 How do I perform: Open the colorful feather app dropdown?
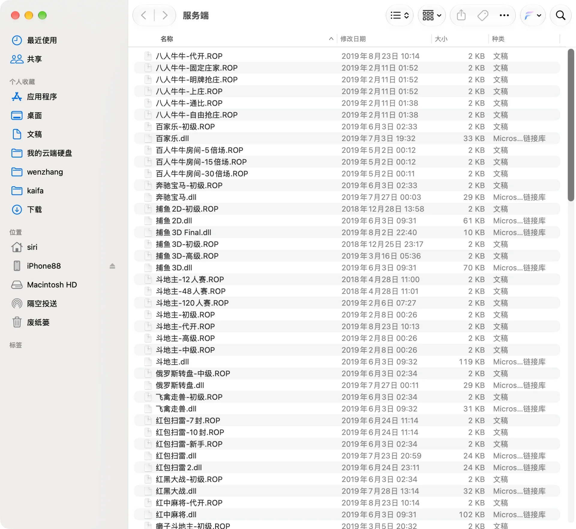533,15
